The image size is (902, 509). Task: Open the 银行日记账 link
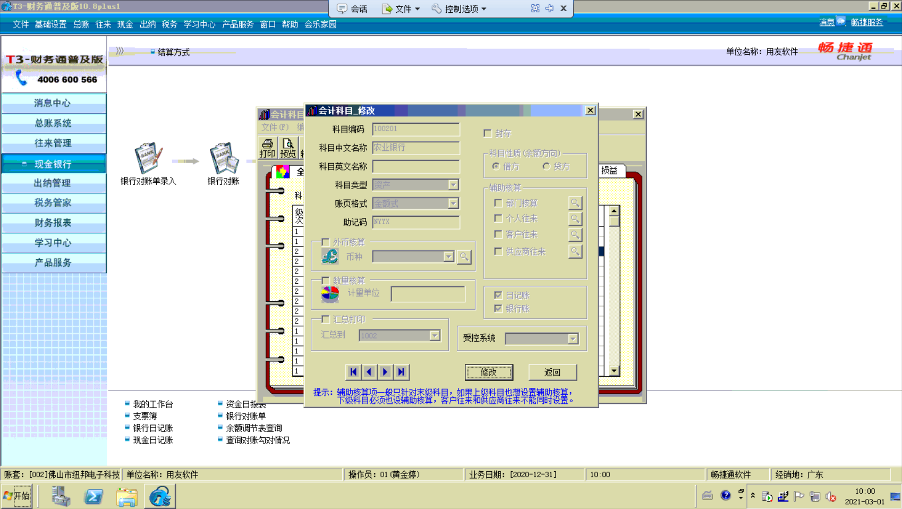[153, 428]
